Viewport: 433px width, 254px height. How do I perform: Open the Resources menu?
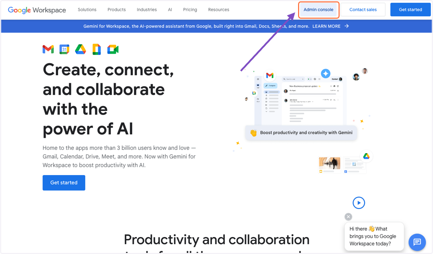coord(219,10)
